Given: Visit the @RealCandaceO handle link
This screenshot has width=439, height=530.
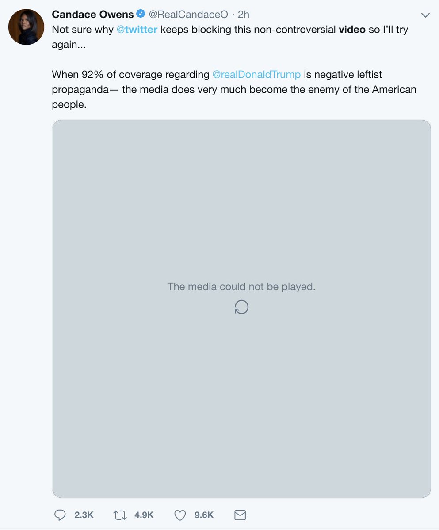Looking at the screenshot, I should pyautogui.click(x=188, y=15).
